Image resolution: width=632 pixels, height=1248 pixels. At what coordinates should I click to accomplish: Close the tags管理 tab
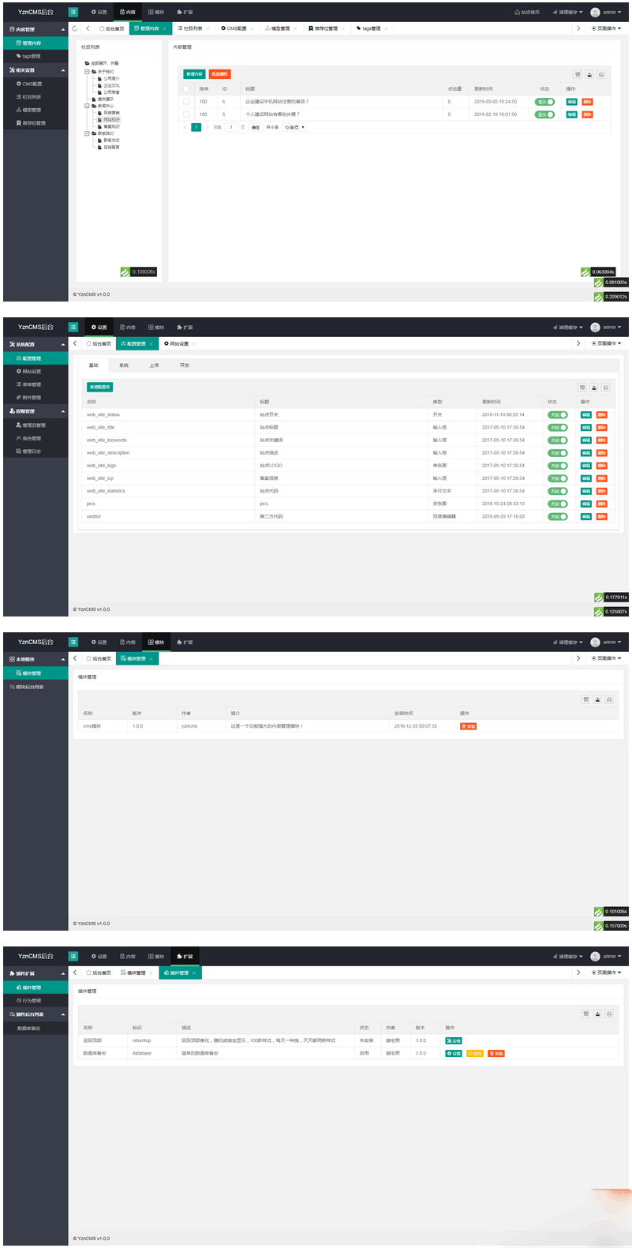pos(387,28)
